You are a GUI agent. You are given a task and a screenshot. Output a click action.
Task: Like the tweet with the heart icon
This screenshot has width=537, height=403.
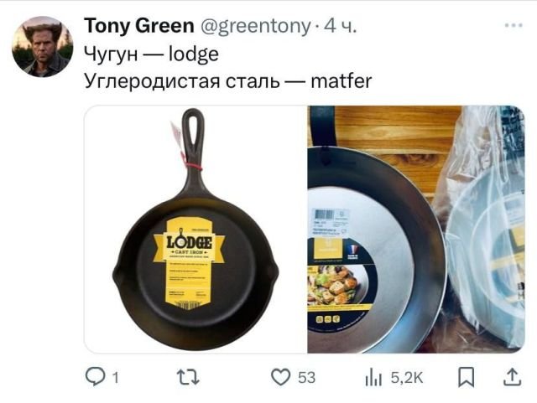pos(280,377)
